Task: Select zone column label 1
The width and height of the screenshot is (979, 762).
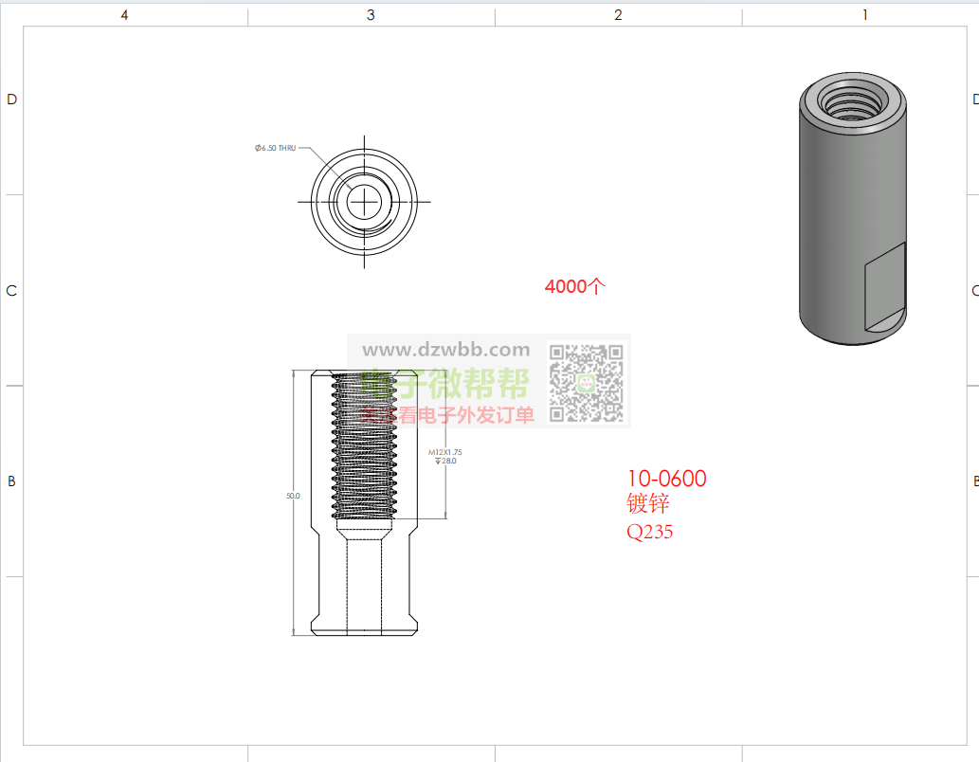Action: tap(864, 15)
